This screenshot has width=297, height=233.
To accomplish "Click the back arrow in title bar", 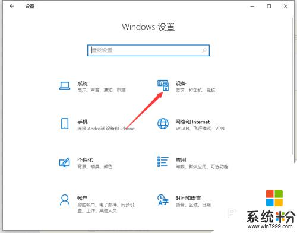I will click(11, 6).
